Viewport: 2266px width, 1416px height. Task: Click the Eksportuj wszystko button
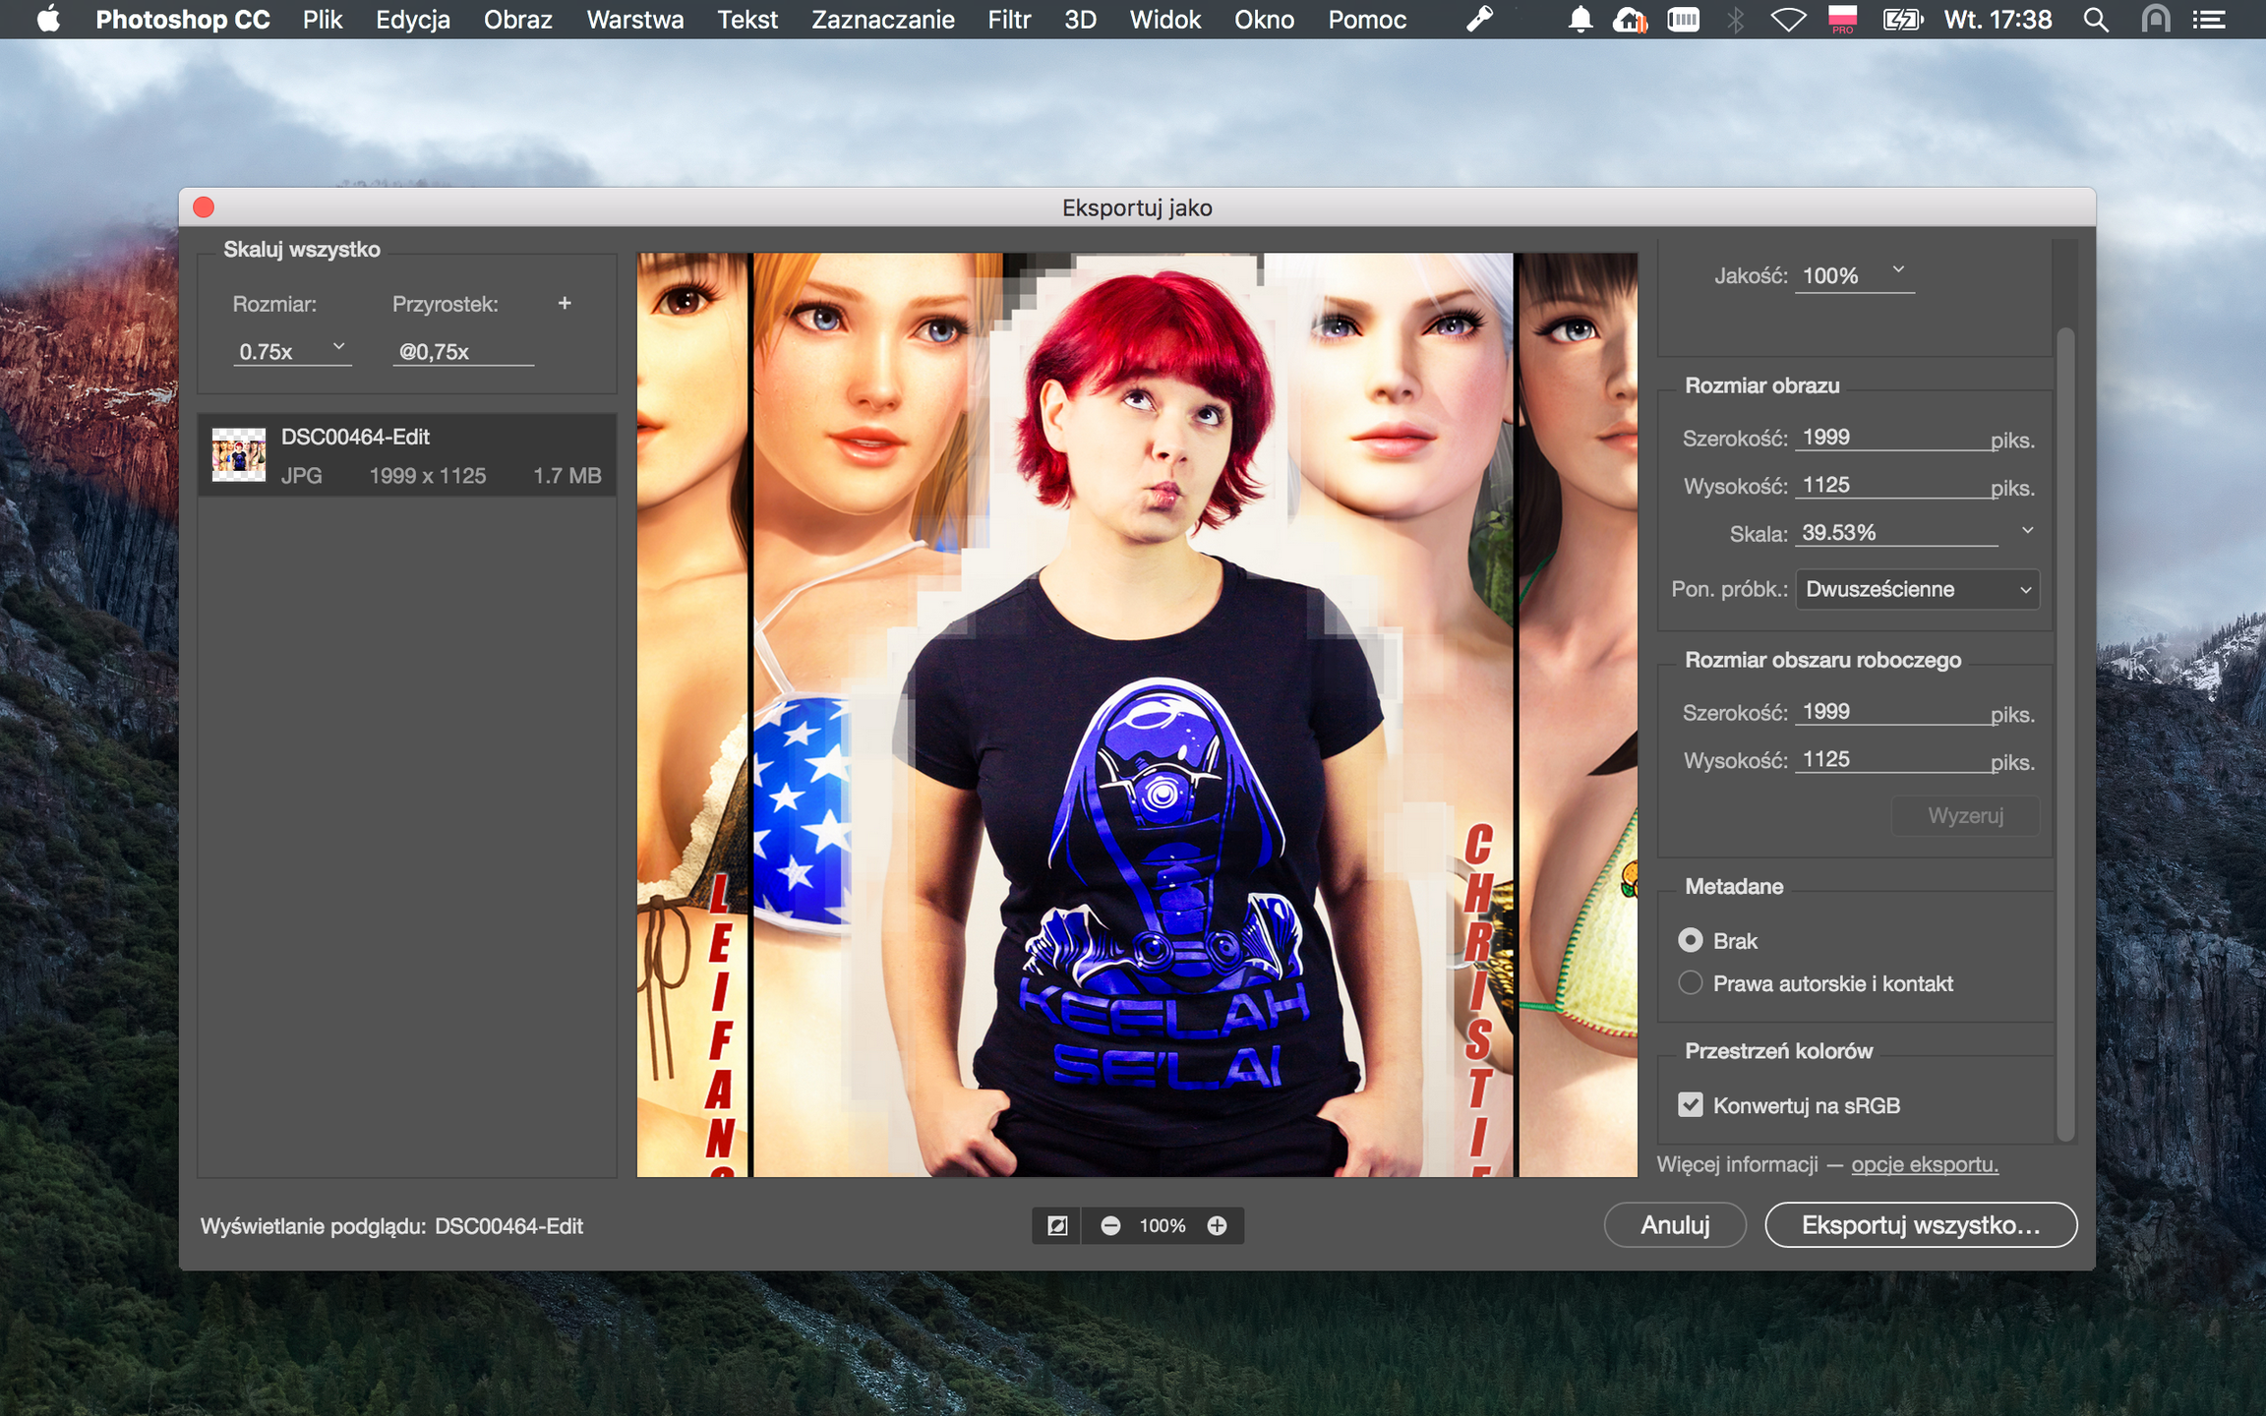(x=1920, y=1225)
